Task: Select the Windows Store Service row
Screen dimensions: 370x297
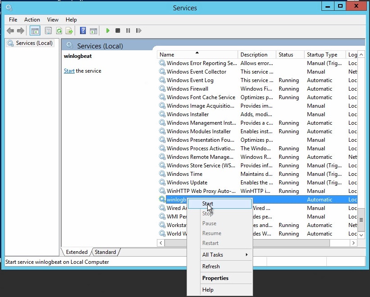Action: coord(257,166)
